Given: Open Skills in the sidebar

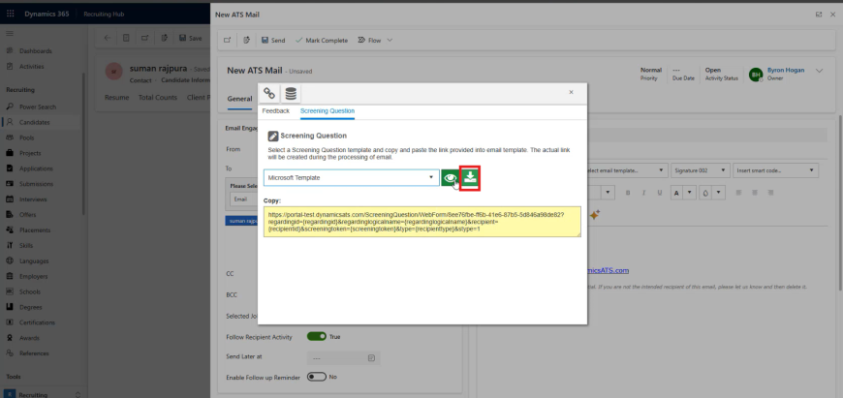Looking at the screenshot, I should pyautogui.click(x=26, y=245).
